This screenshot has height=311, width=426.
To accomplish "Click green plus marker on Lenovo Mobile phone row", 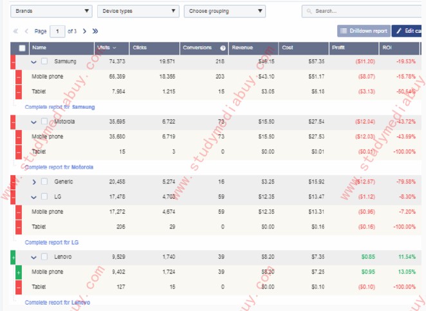I will click(19, 272).
